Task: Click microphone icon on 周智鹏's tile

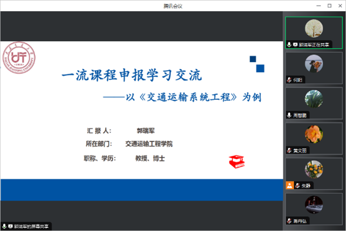Action: [289, 115]
